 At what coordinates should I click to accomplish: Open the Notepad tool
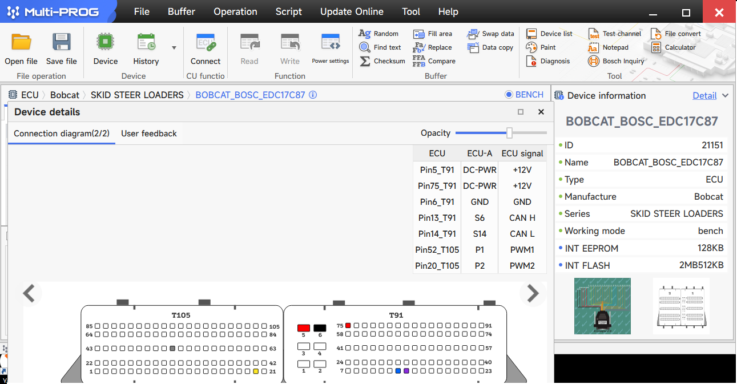point(609,47)
